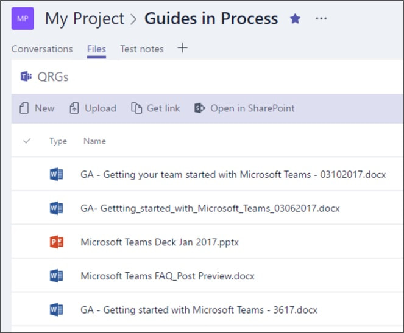
Task: Open Microsoft Teams Deck Jan 2017.pptx
Action: coord(160,242)
